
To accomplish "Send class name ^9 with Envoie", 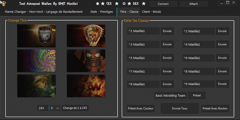I will 167,84.
